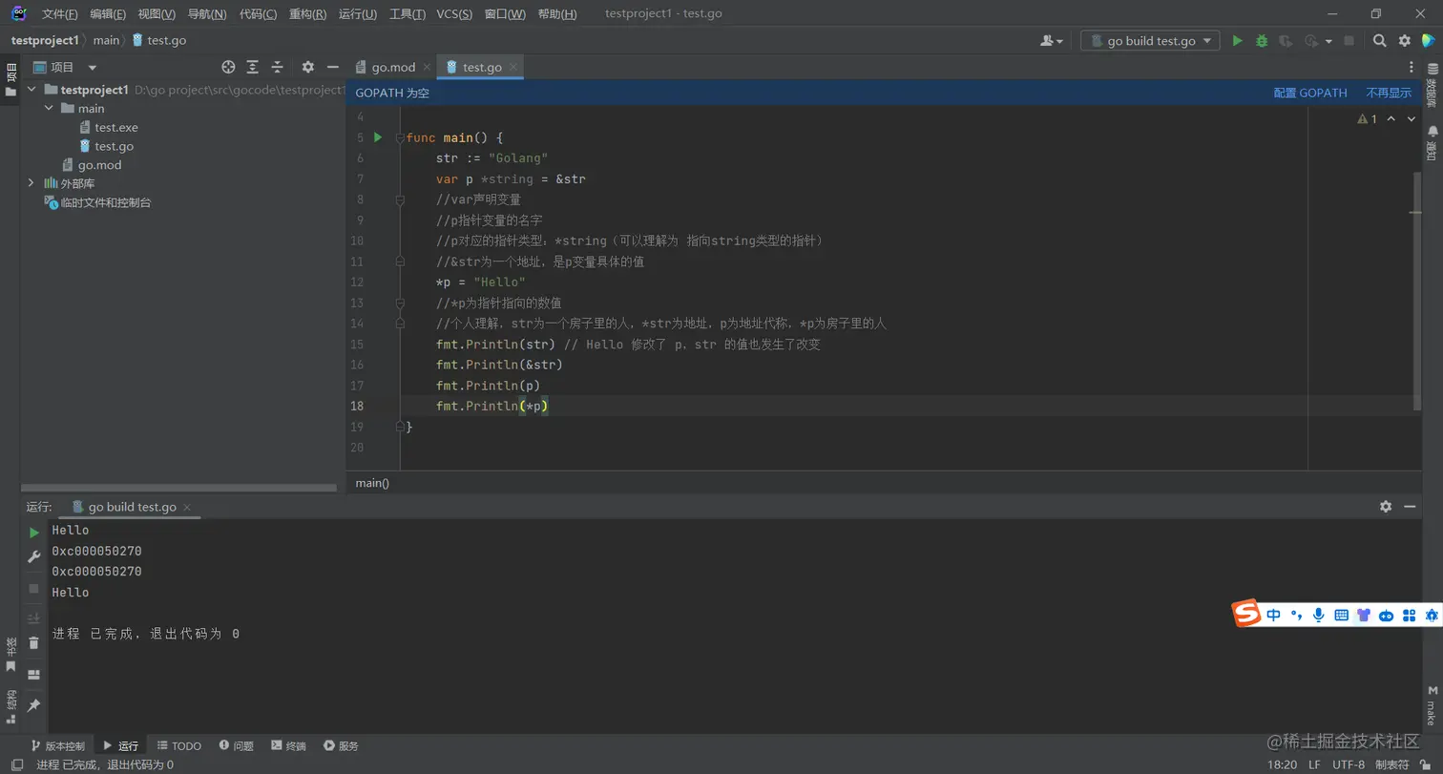Open editor tabs more options menu
The image size is (1443, 774).
pos(1412,67)
